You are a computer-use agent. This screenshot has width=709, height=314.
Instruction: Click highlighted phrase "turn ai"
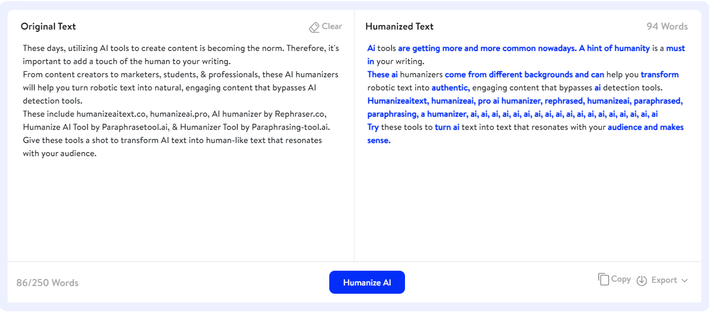point(447,127)
